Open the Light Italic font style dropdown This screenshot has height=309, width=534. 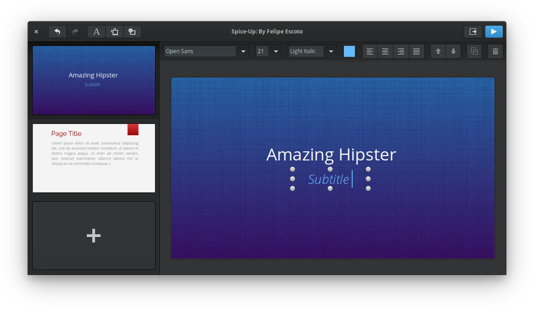[x=331, y=51]
